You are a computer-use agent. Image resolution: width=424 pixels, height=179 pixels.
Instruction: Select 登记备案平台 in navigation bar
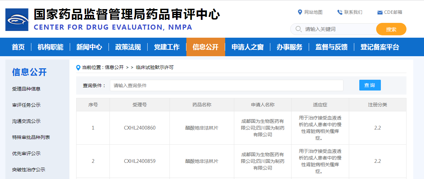(x=380, y=47)
